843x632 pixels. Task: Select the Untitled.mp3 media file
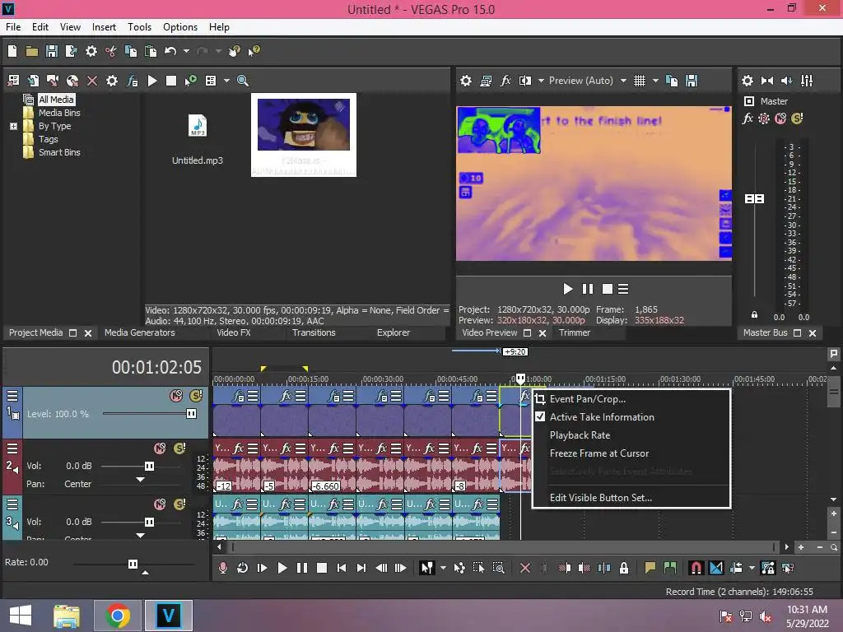[x=198, y=140]
